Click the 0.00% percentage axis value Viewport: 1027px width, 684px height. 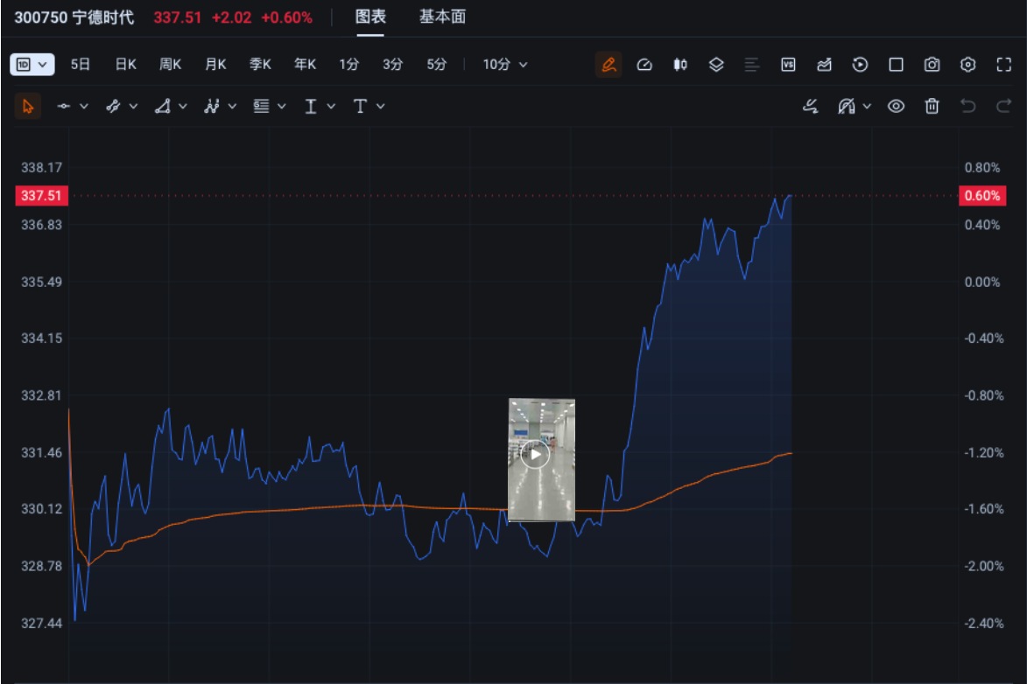982,283
